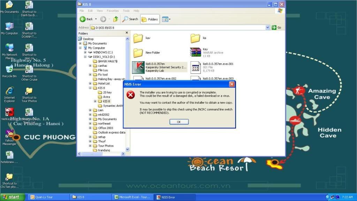Click the Go button beside address bar
The height and width of the screenshot is (201, 357).
(x=276, y=27)
